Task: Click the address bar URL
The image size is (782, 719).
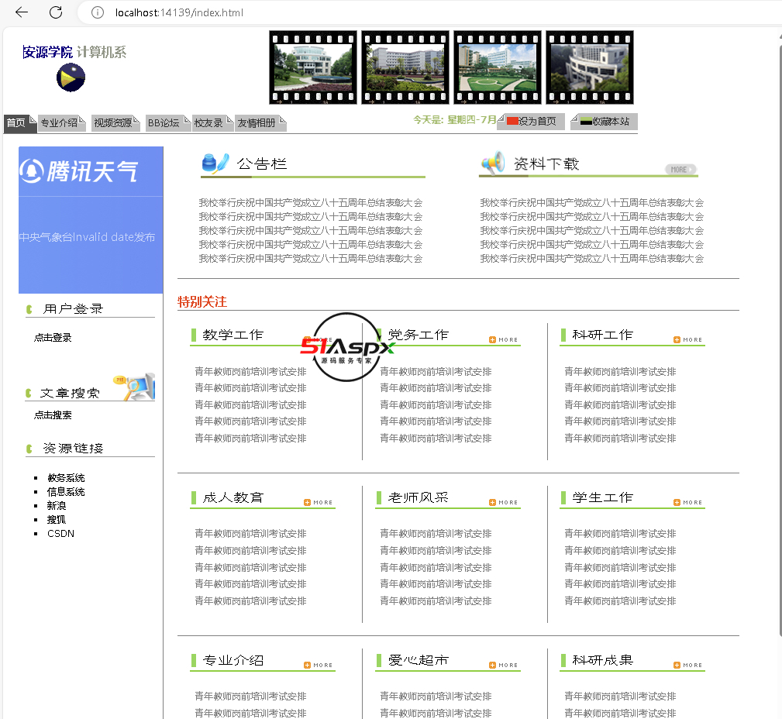Action: [180, 12]
